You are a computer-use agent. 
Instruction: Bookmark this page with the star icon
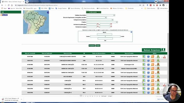click(143, 5)
